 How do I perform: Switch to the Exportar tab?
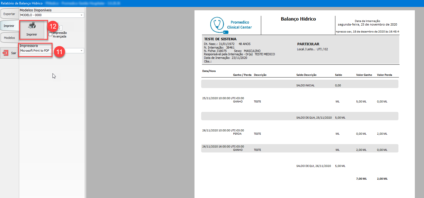coord(9,14)
